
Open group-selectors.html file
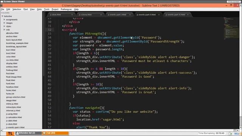[16, 97]
